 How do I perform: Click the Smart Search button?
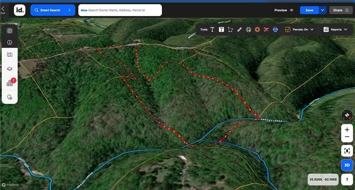point(53,10)
